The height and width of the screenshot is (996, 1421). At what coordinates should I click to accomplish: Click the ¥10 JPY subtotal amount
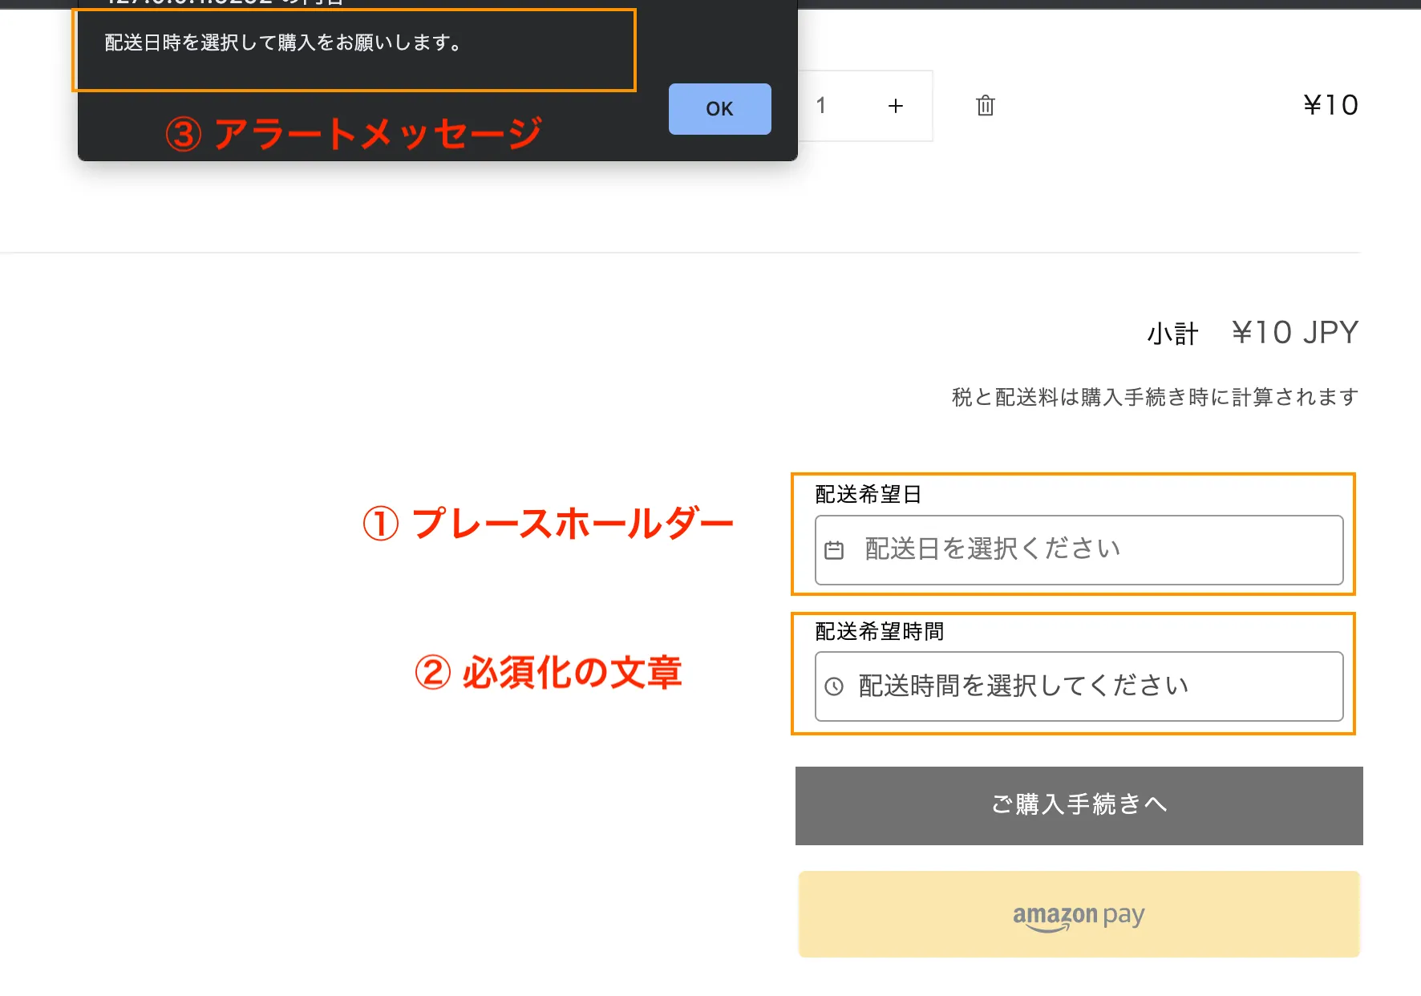(1294, 333)
